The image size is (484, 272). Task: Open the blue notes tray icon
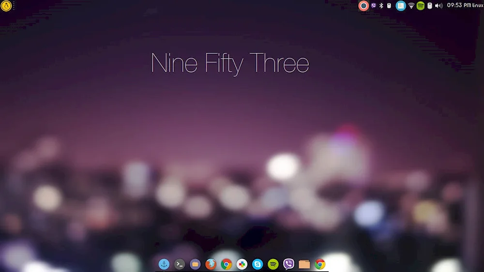[401, 5]
